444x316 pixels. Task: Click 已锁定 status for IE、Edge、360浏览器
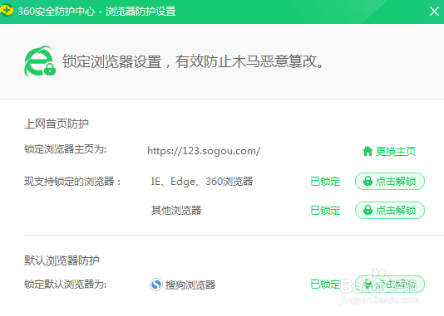[x=325, y=182]
